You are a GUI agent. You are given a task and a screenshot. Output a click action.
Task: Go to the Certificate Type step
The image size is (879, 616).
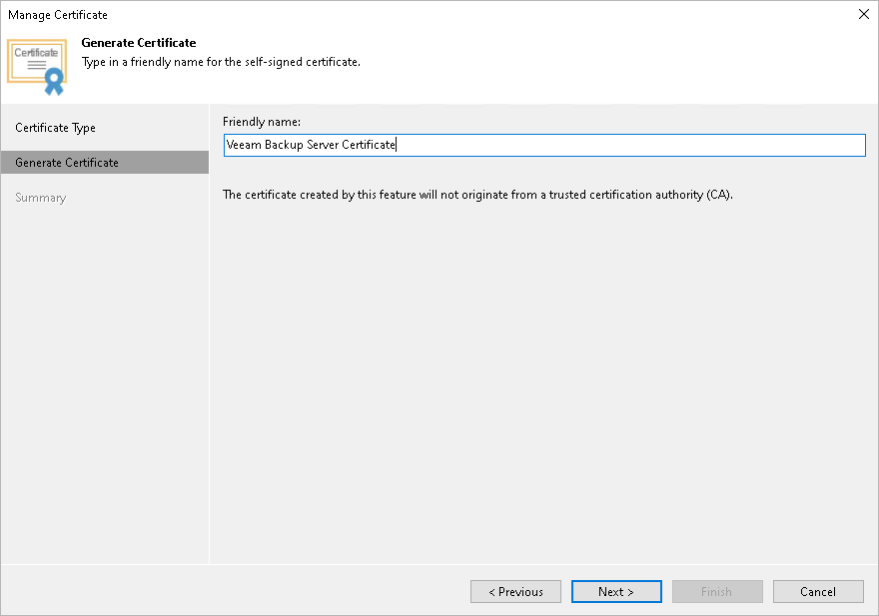coord(55,128)
